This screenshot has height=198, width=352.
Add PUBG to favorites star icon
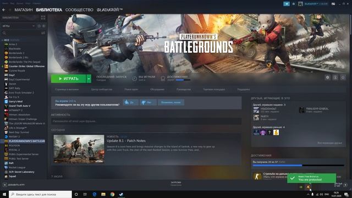[343, 78]
